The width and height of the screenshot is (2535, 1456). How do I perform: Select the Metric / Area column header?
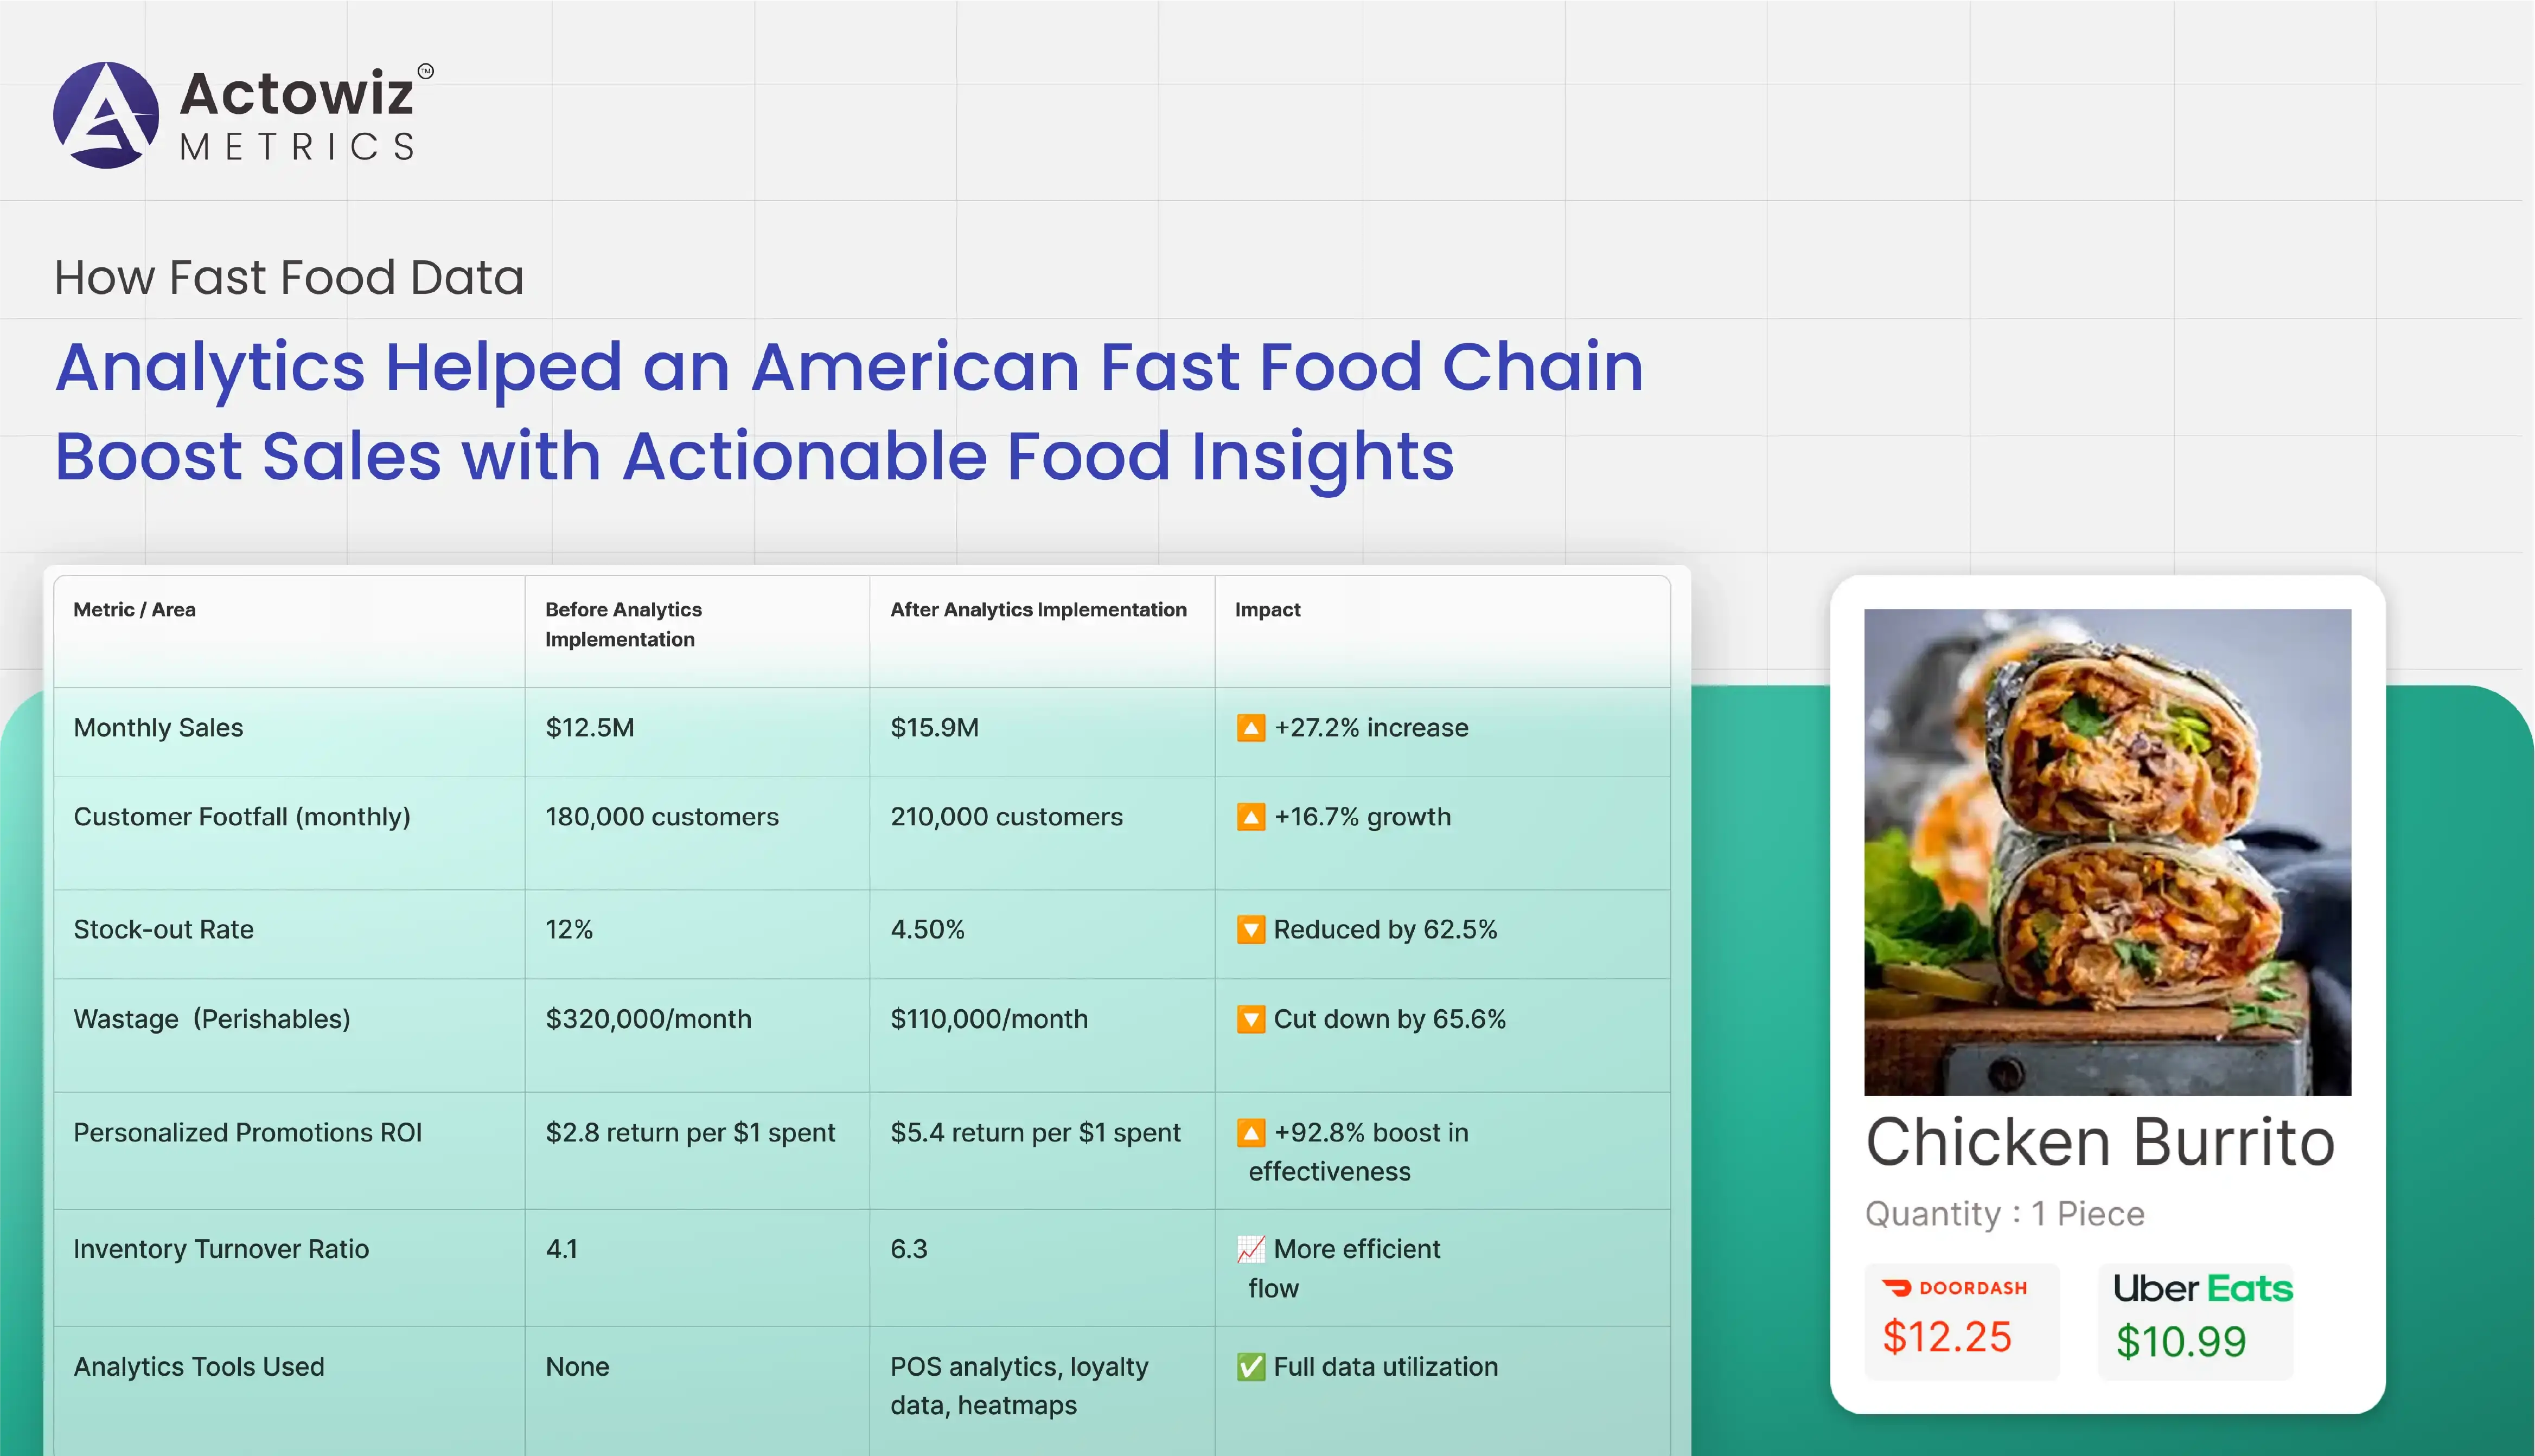pos(135,610)
